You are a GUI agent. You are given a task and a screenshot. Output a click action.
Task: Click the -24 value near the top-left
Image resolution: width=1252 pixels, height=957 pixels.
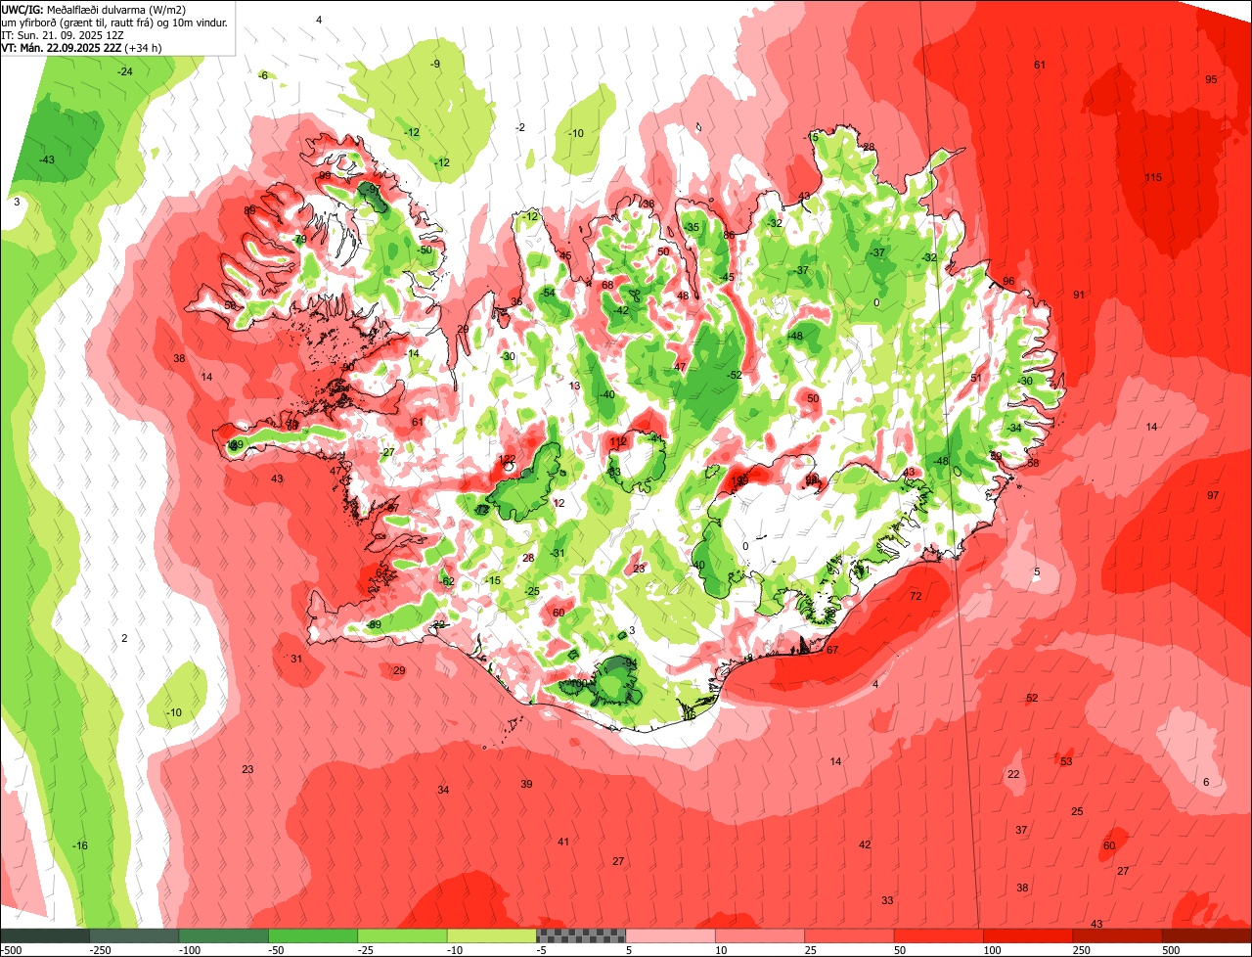(125, 72)
